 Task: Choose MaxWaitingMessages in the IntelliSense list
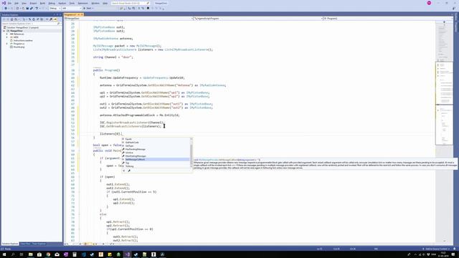[136, 156]
